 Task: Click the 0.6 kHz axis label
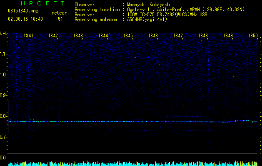pyautogui.click(x=3, y=158)
